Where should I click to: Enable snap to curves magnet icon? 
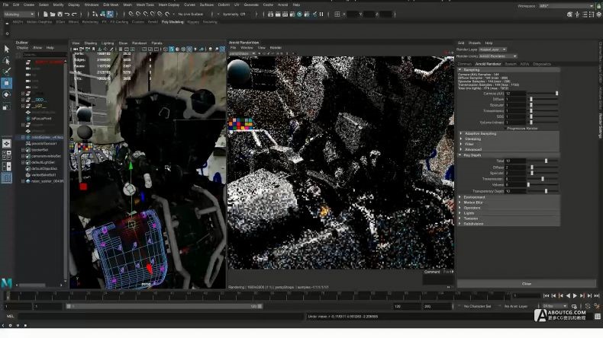pos(138,14)
